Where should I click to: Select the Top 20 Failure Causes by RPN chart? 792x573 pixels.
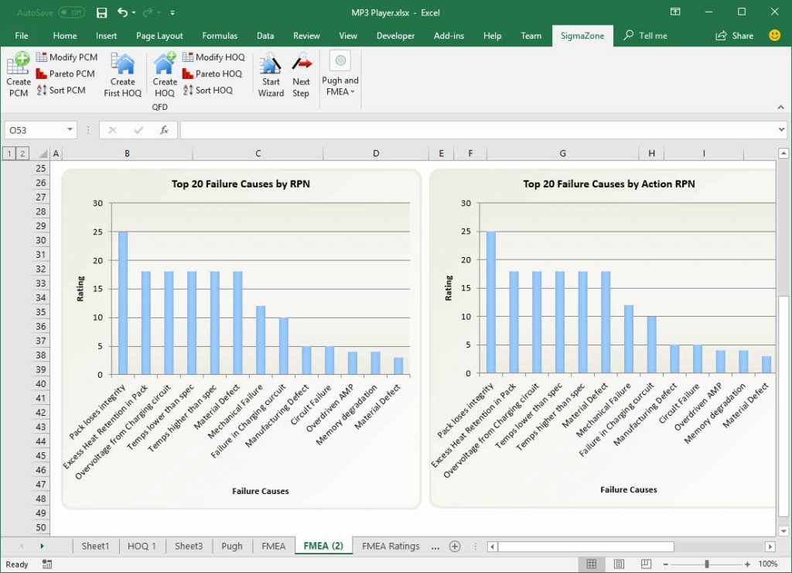pyautogui.click(x=241, y=339)
